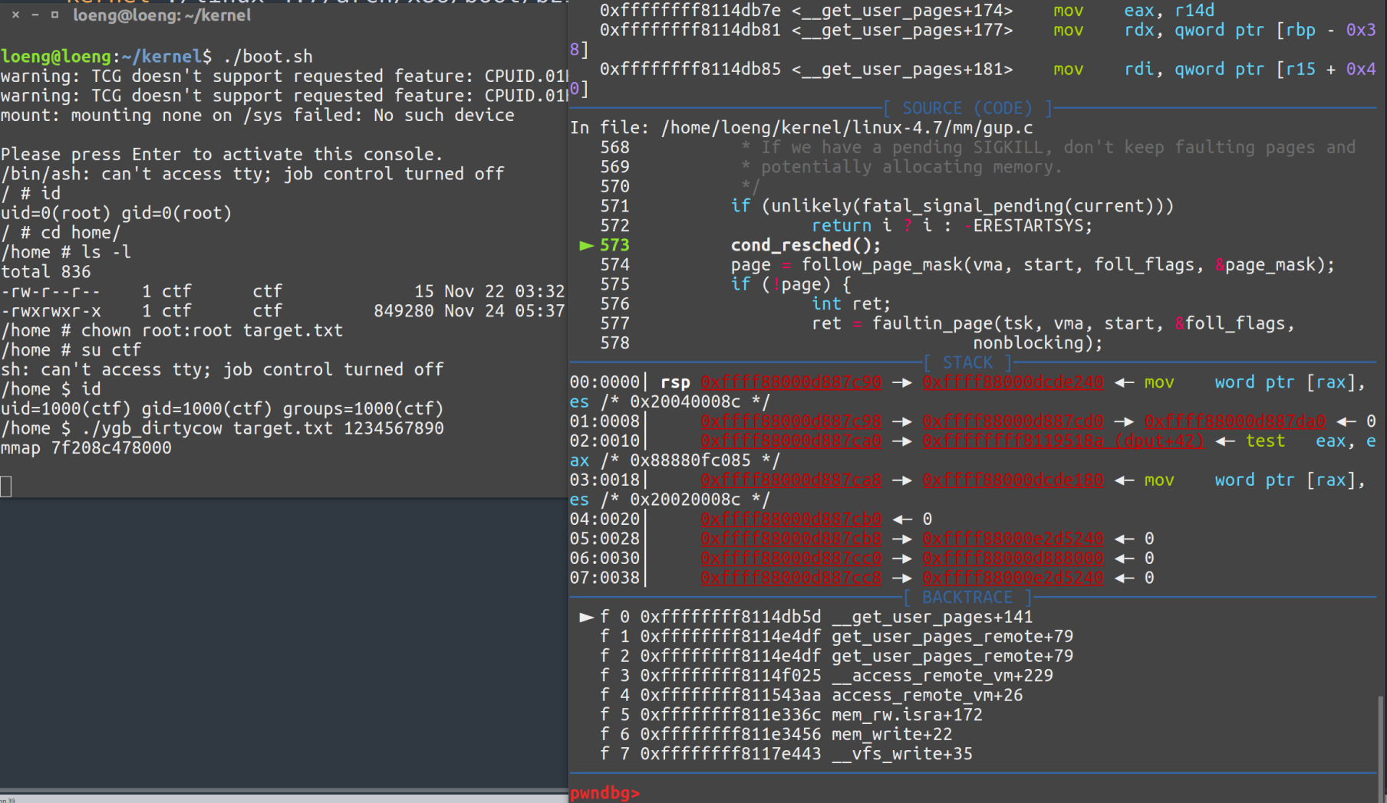This screenshot has height=803, width=1387.
Task: Click the dput+42 address in the stack
Action: click(x=1062, y=441)
